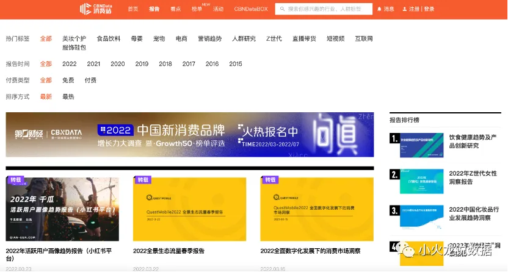The image size is (508, 272).
Task: Filter by 宠物 tag
Action: [x=159, y=39]
